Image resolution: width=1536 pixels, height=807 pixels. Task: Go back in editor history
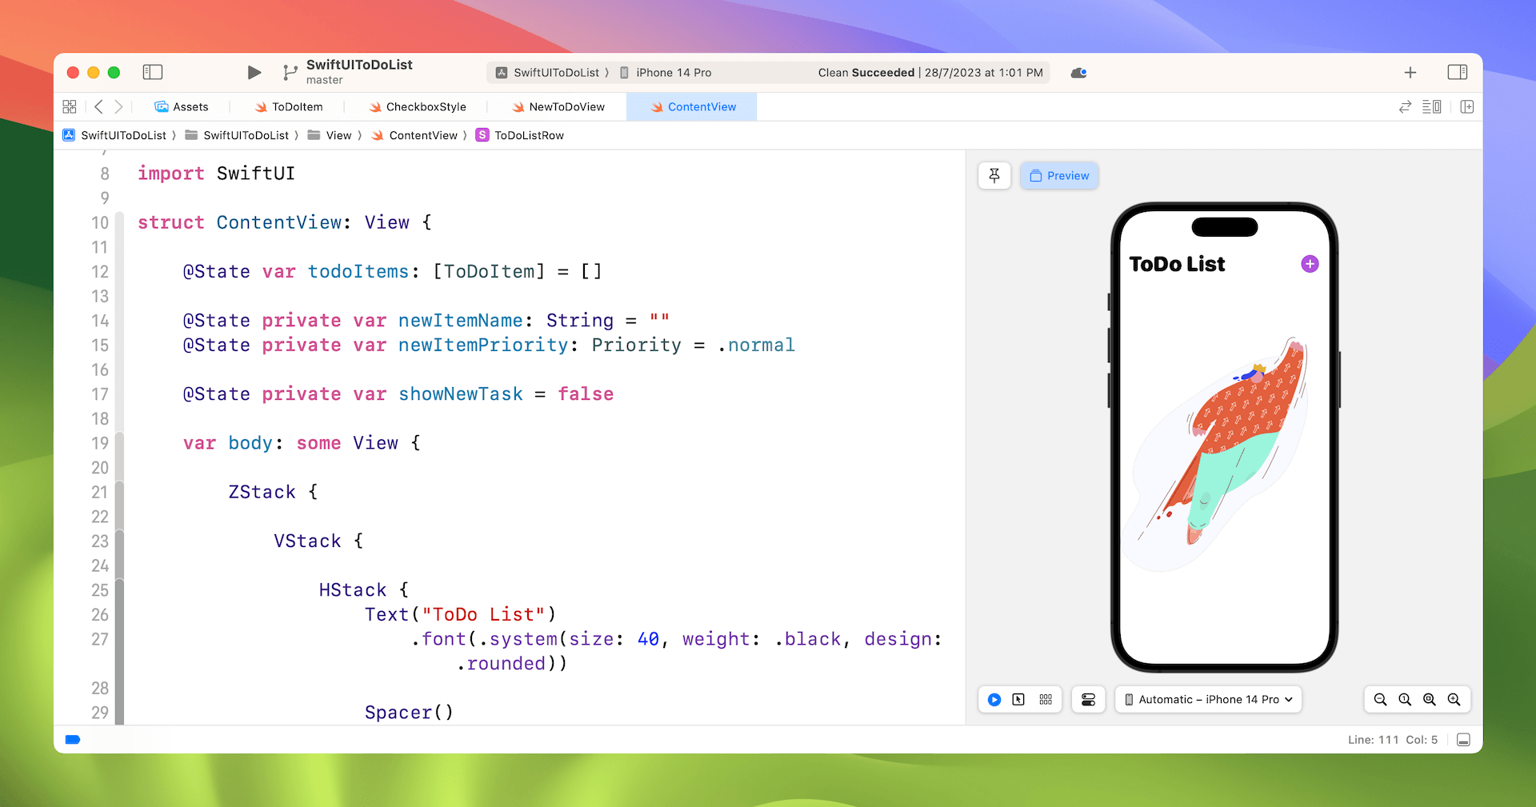click(99, 106)
